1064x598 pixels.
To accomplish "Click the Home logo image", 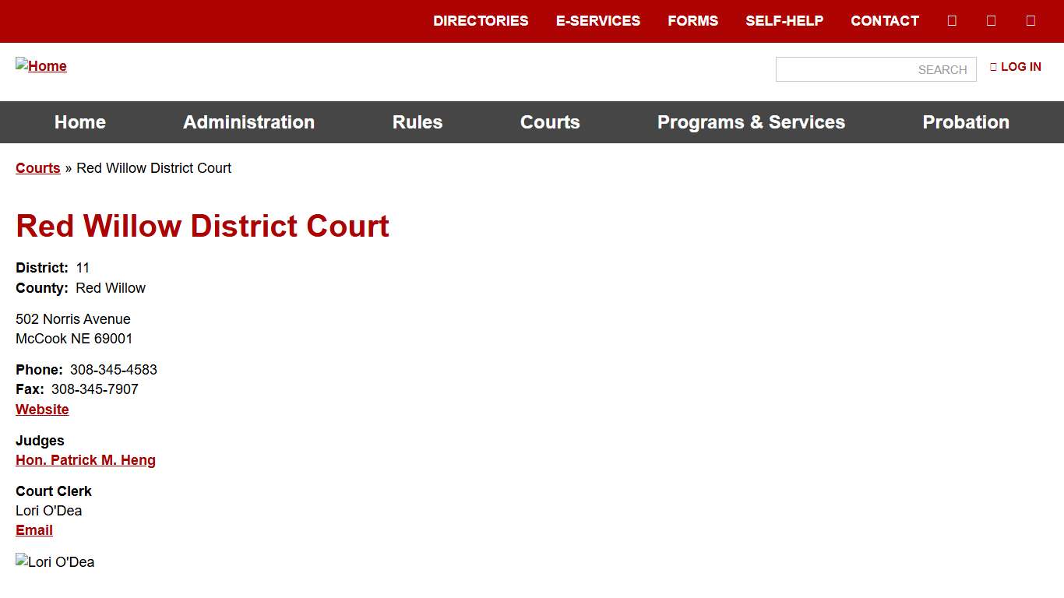I will [41, 66].
